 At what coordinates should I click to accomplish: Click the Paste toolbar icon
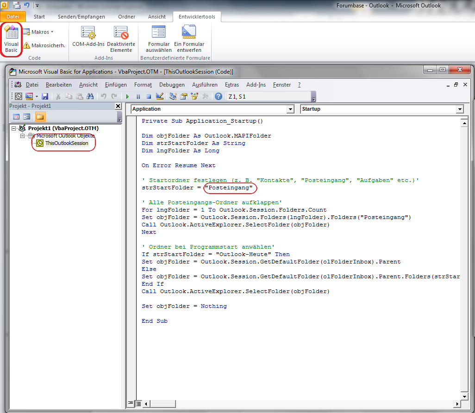79,96
